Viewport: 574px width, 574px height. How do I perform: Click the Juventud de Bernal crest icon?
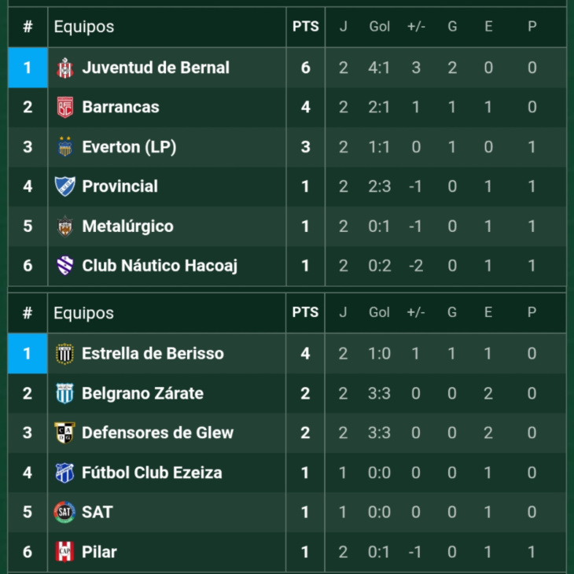point(64,68)
